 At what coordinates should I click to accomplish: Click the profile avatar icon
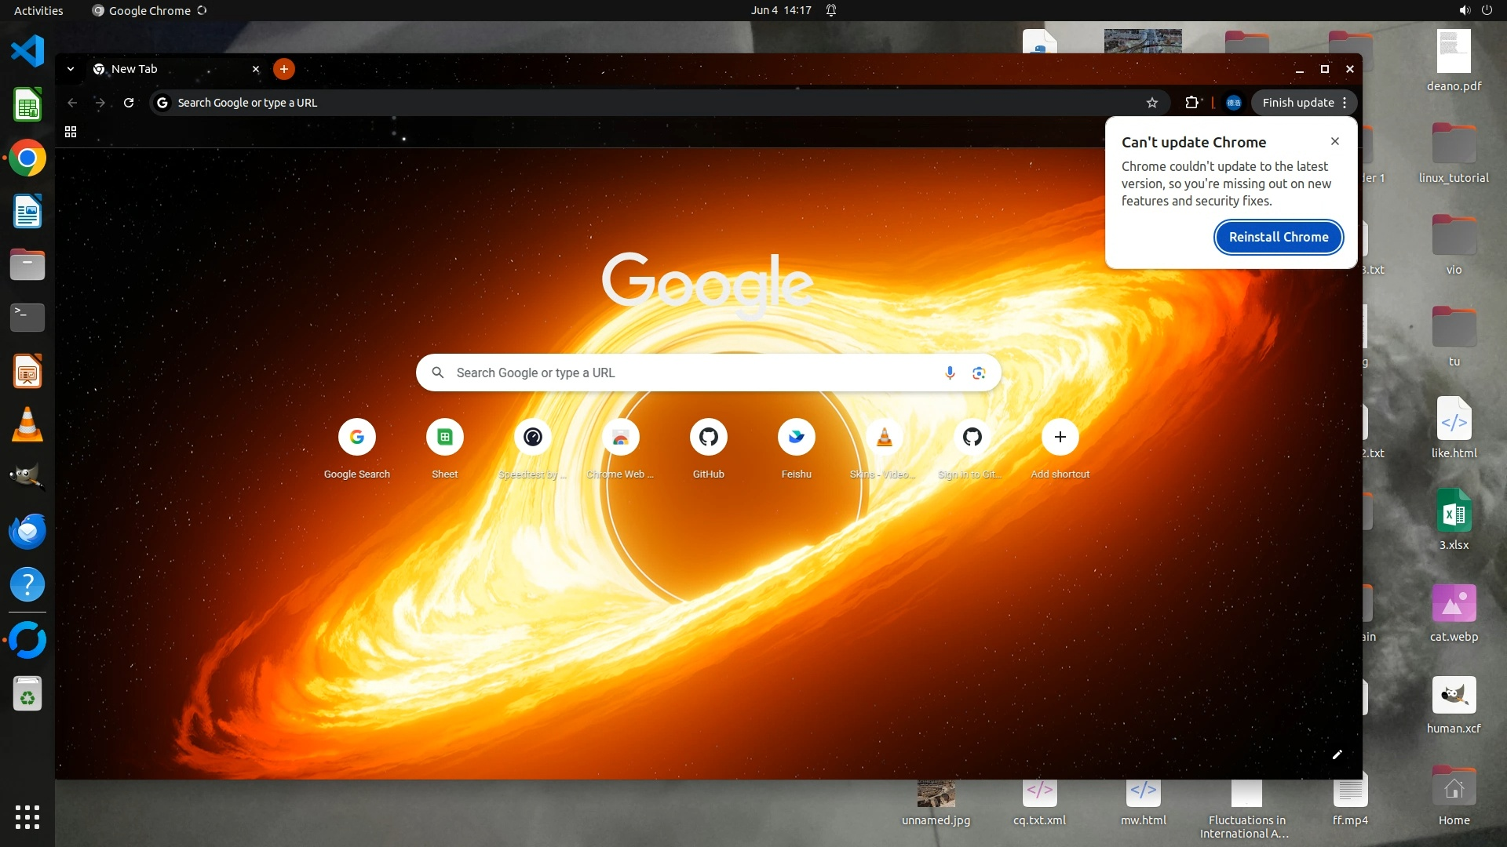pyautogui.click(x=1233, y=103)
